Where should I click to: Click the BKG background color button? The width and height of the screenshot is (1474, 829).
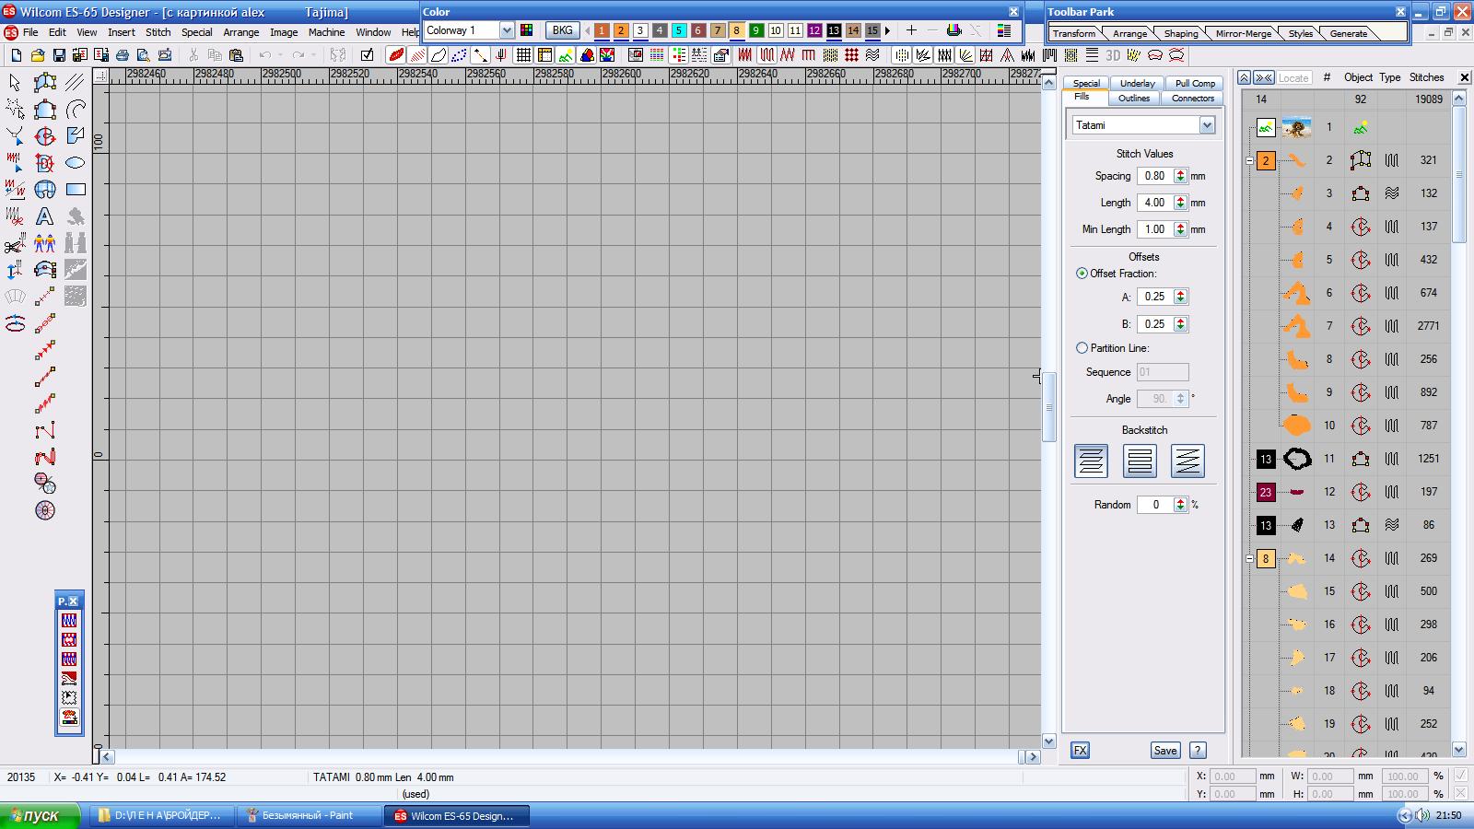click(x=562, y=30)
